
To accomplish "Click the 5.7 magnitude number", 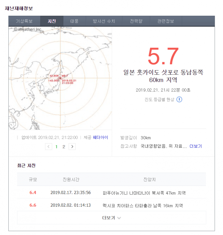I will coord(163,57).
